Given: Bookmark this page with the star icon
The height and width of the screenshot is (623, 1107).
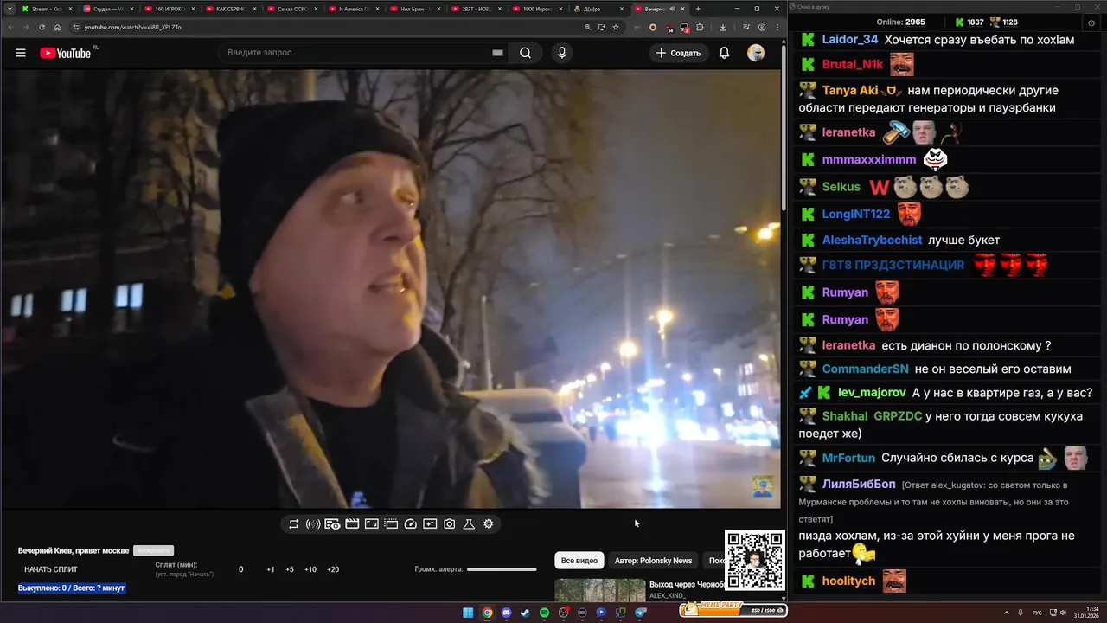Looking at the screenshot, I should click(615, 27).
